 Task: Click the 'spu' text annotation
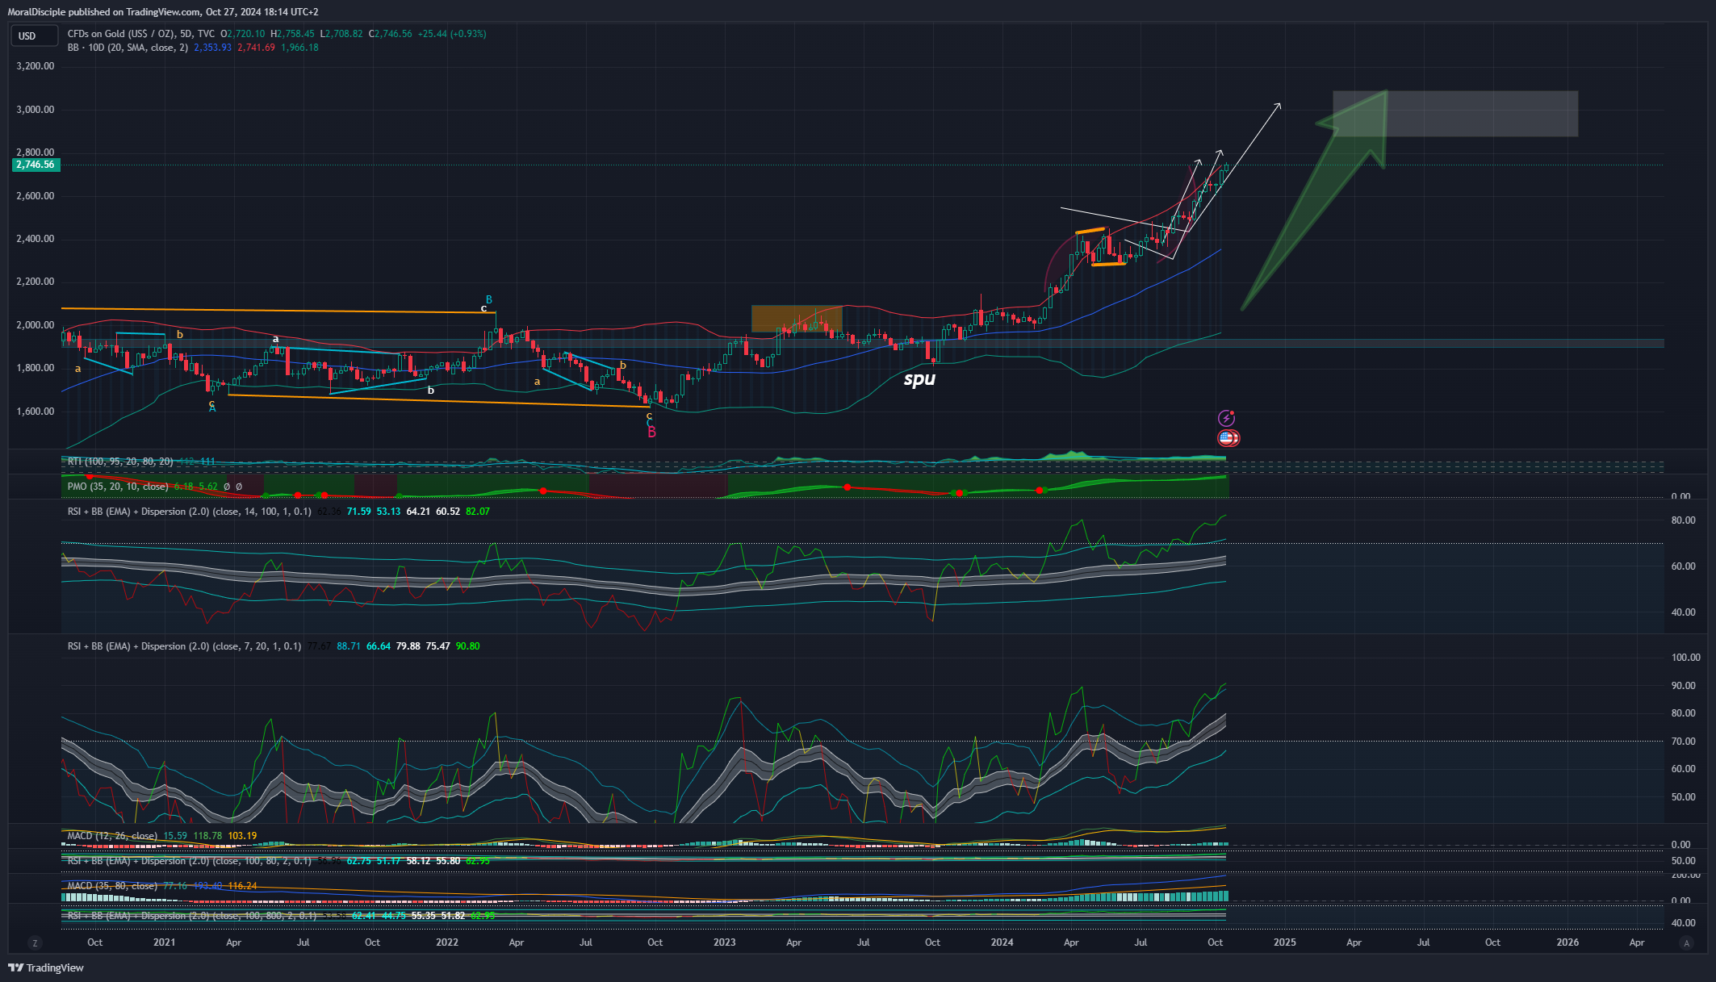click(919, 378)
